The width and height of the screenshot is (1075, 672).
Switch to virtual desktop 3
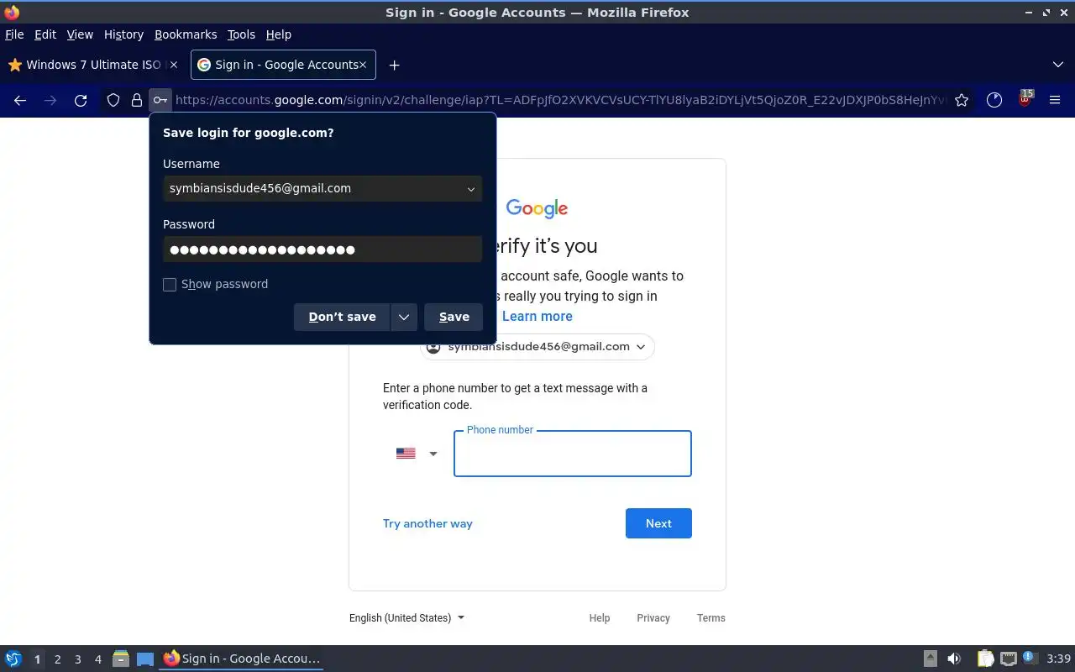(x=77, y=659)
